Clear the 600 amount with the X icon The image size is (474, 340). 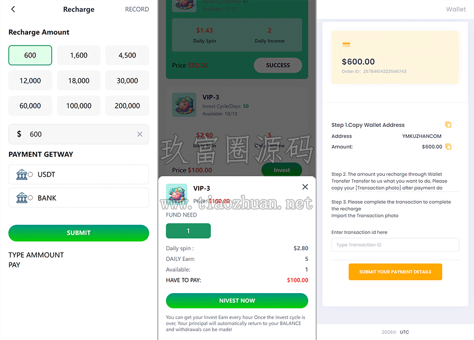(139, 134)
